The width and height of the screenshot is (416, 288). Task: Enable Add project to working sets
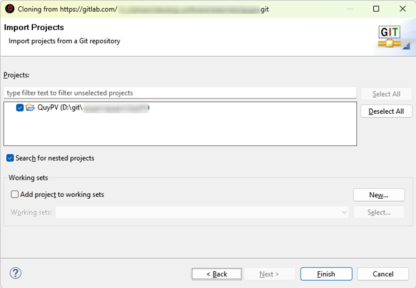pos(15,194)
